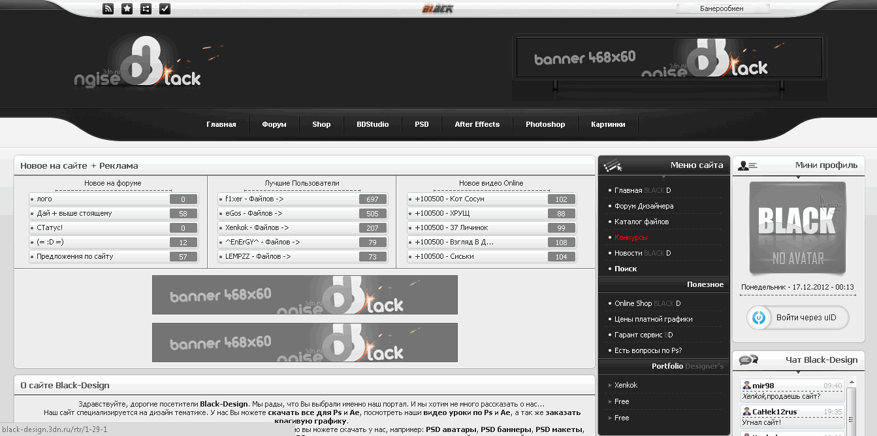The image size is (877, 436).
Task: Open Форум Дизайнера in site menu
Action: tap(644, 206)
